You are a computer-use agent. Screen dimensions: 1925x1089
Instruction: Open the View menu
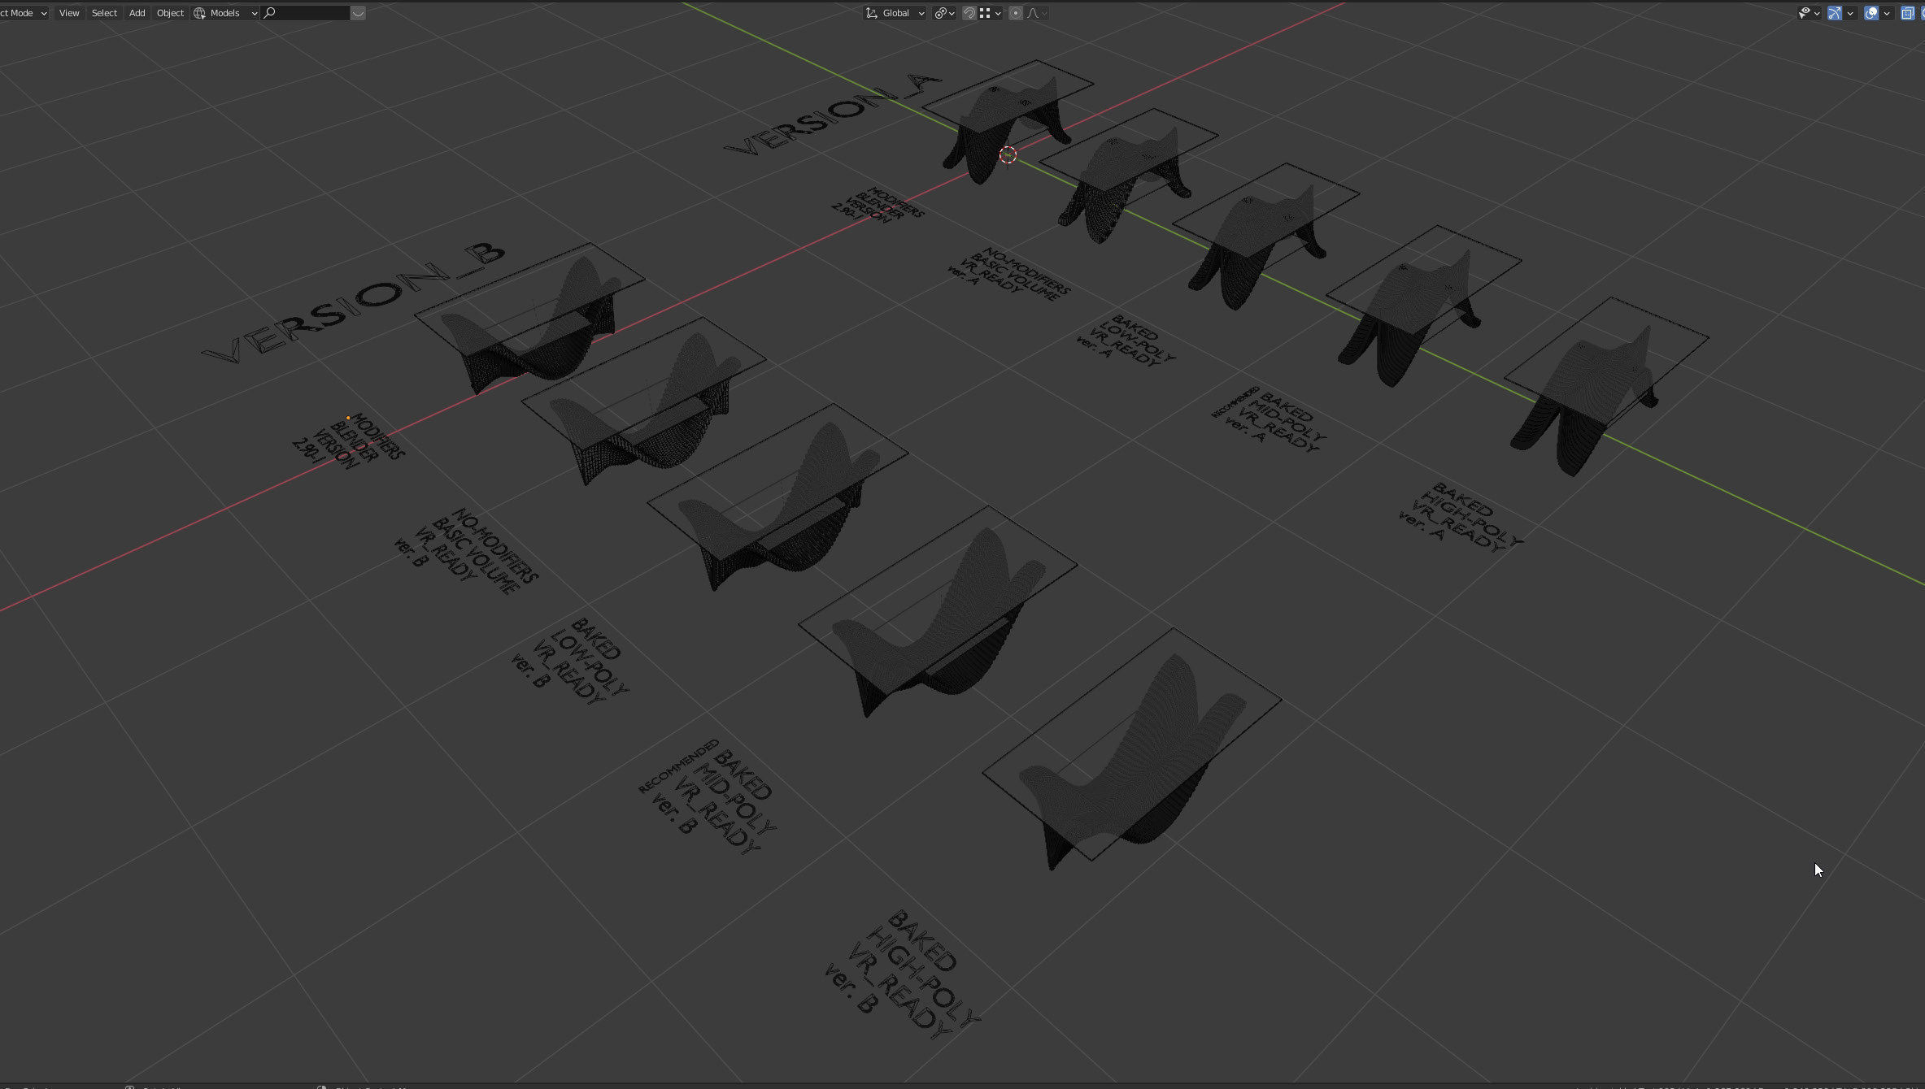[69, 13]
